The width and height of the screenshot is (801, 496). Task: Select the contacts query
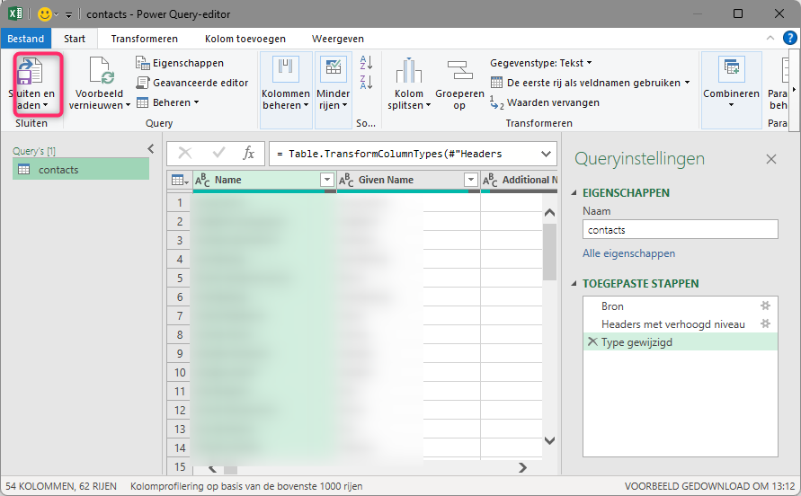(x=81, y=170)
